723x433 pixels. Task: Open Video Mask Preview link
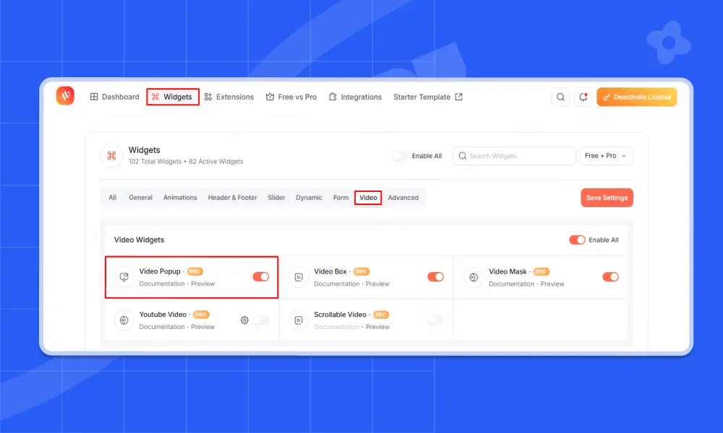click(552, 284)
